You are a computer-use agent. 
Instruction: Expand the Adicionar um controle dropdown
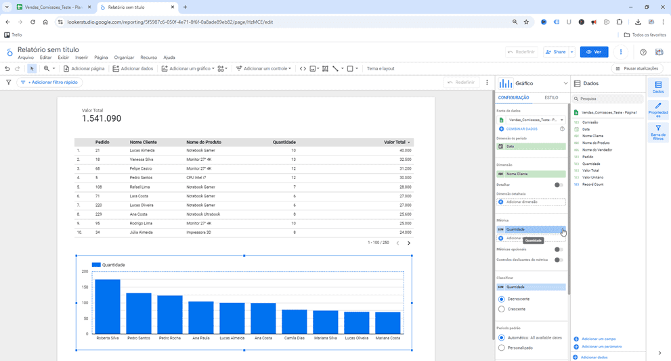(263, 68)
